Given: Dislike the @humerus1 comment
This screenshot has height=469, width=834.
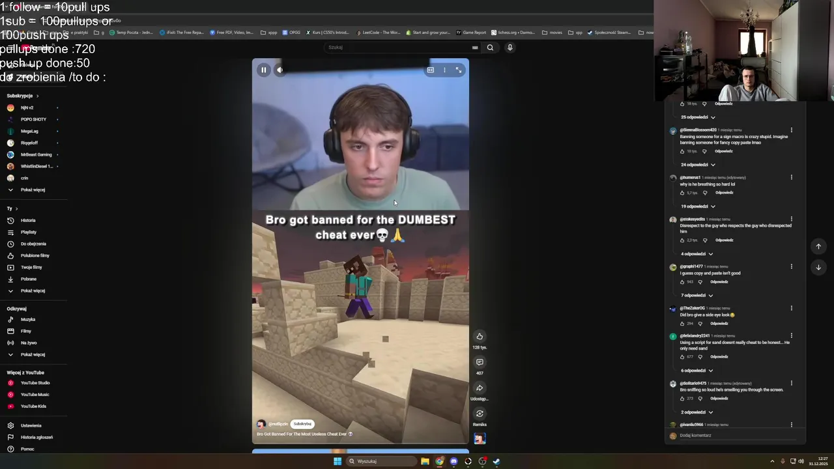Looking at the screenshot, I should pos(704,193).
